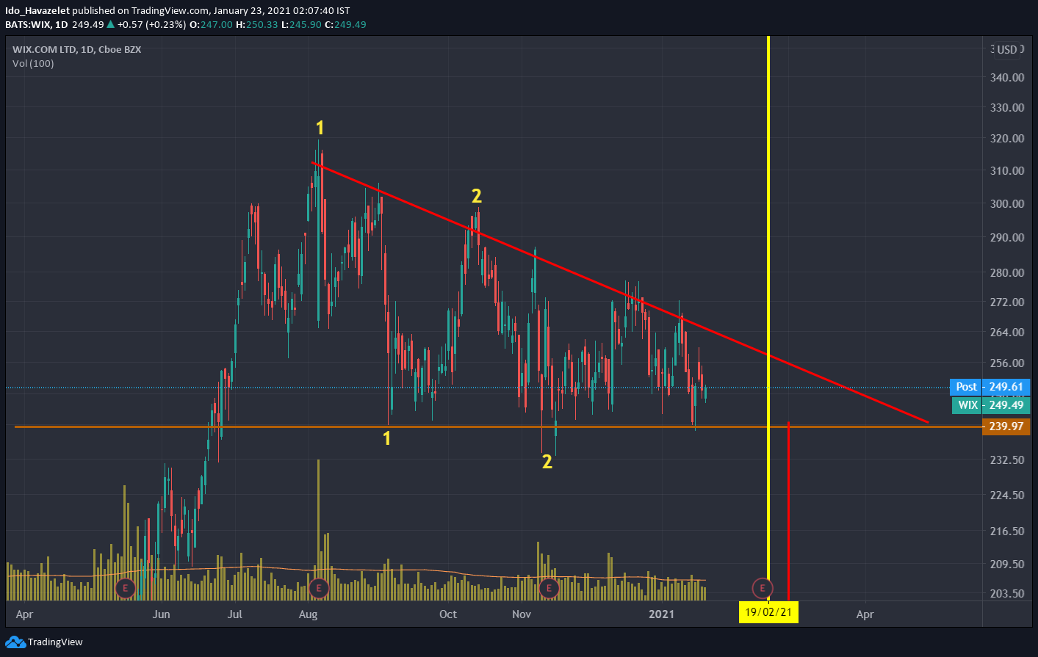Click the 216.50 price axis label

pos(1007,531)
